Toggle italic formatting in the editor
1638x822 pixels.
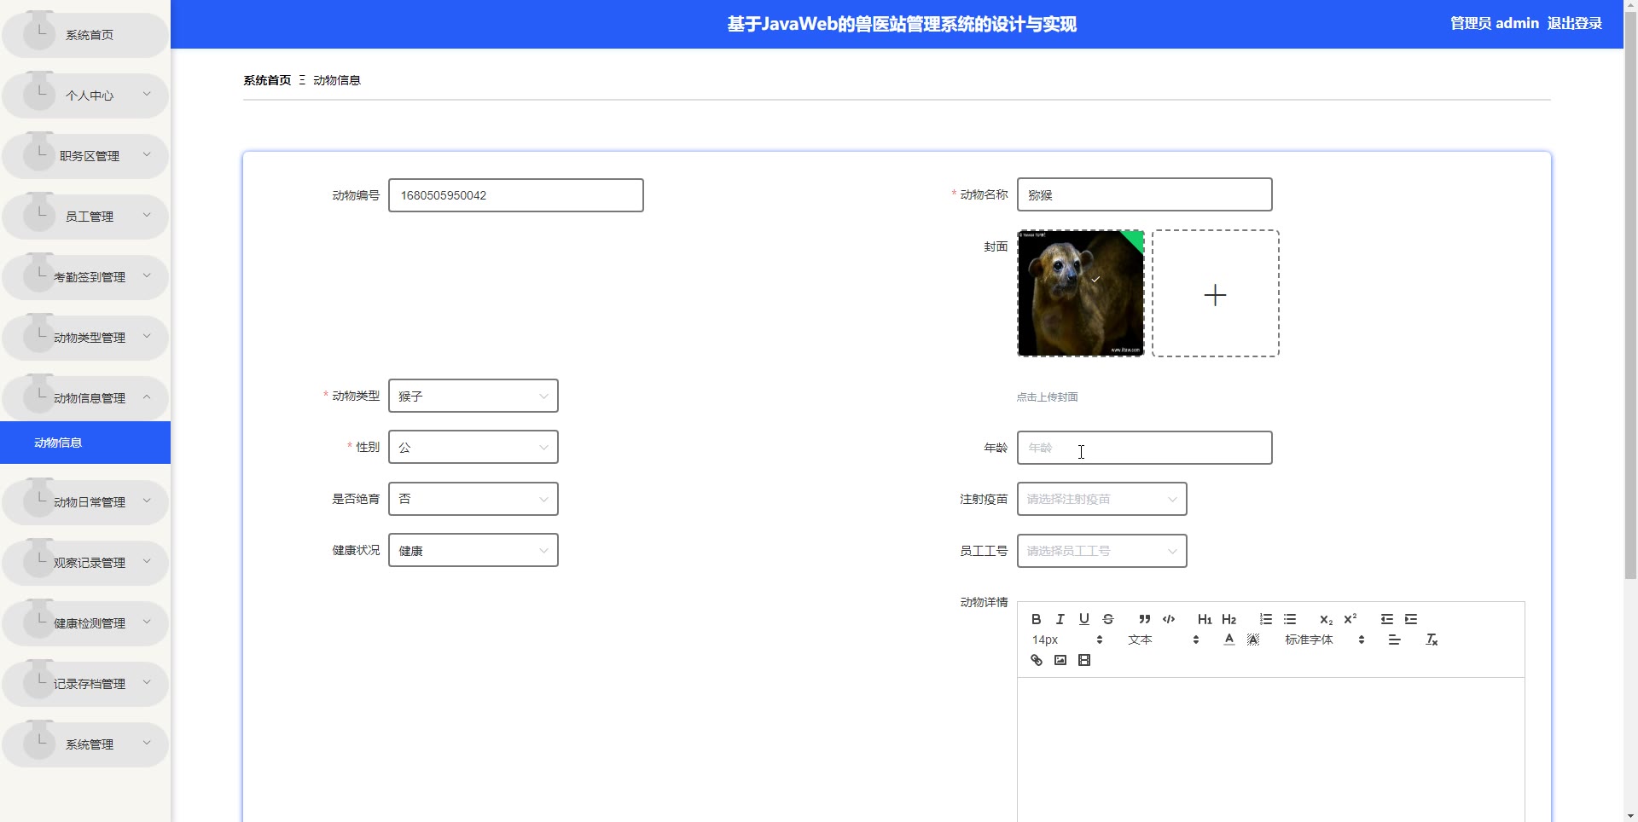click(1060, 619)
